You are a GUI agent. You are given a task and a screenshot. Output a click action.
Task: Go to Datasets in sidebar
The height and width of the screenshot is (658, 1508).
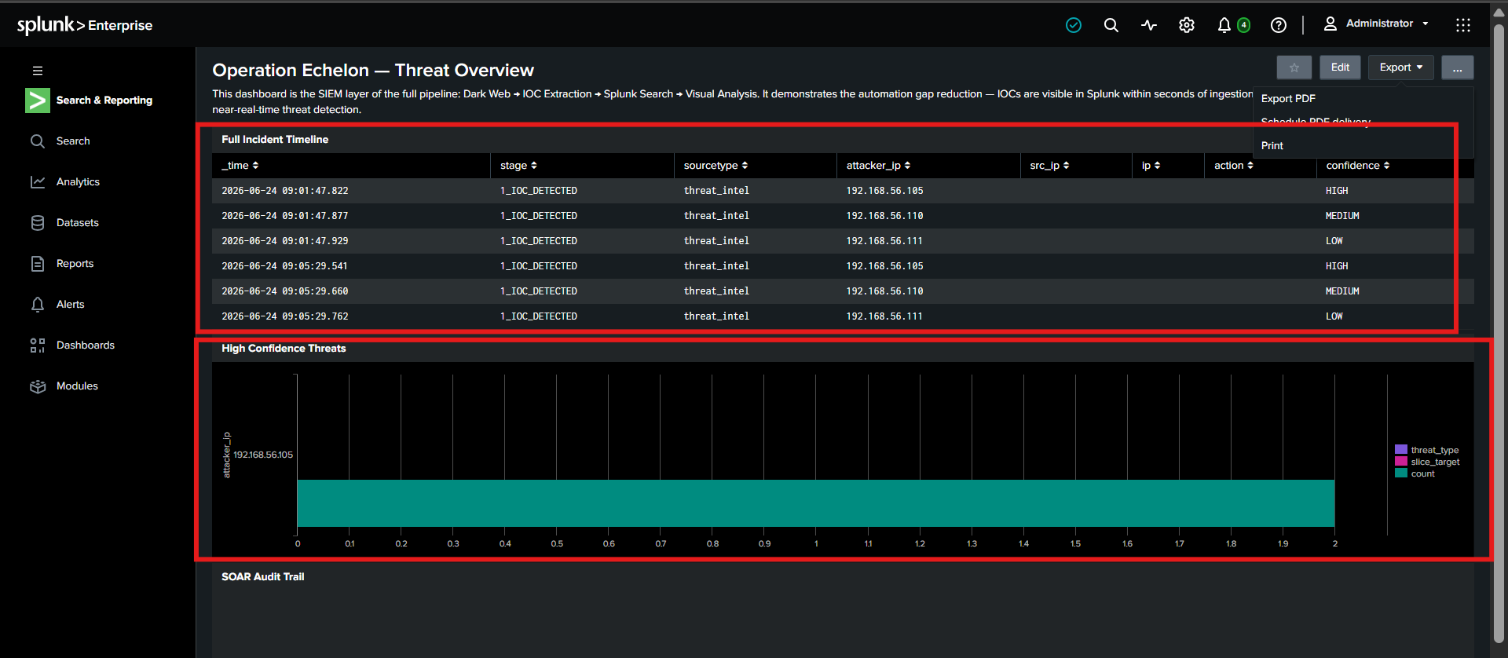(78, 223)
